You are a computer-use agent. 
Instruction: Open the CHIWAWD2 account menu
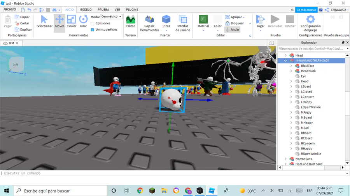point(339,10)
